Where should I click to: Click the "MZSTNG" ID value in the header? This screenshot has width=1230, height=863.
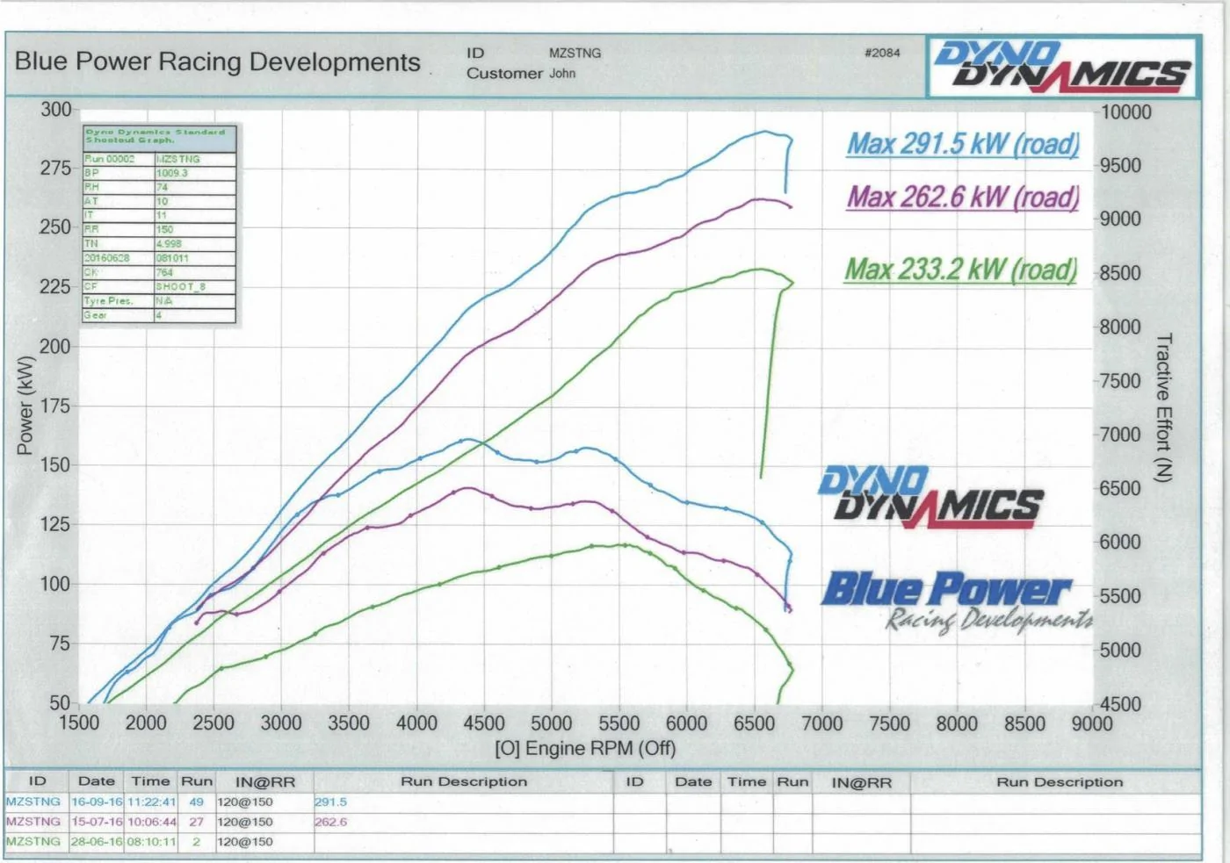(575, 53)
